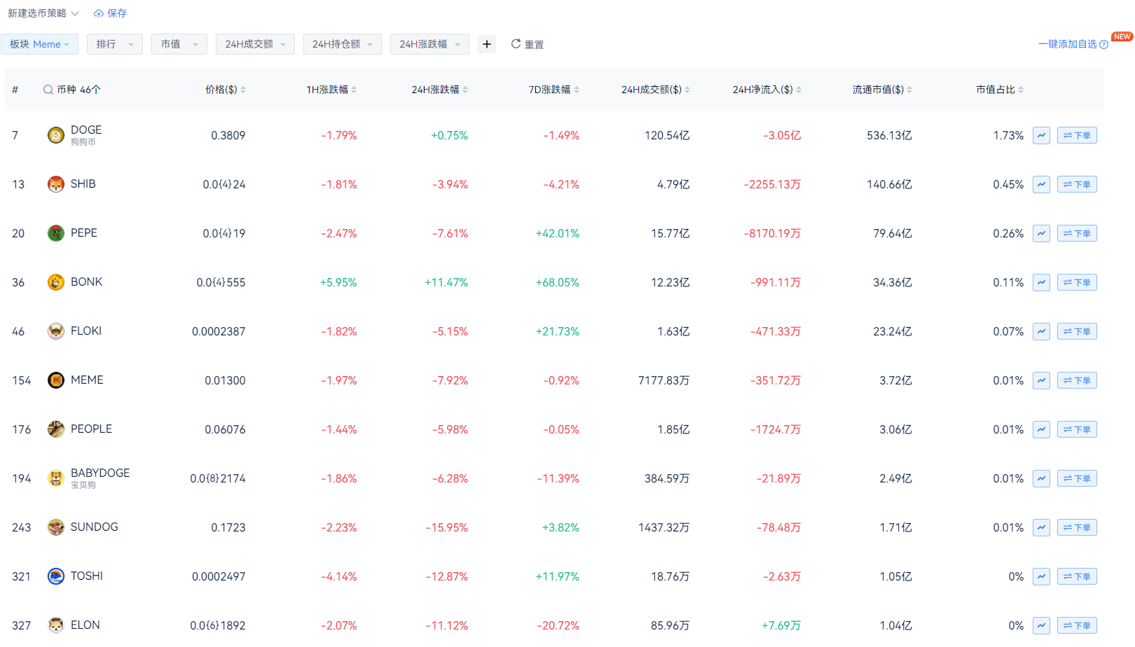Click 下单 button for PEOPLE
The width and height of the screenshot is (1135, 647).
pyautogui.click(x=1077, y=429)
